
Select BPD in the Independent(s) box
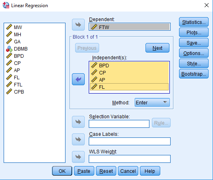click(x=129, y=65)
